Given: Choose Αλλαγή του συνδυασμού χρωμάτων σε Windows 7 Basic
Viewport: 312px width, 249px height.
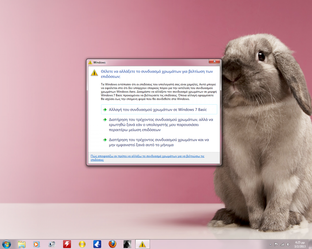Looking at the screenshot, I should coord(159,109).
